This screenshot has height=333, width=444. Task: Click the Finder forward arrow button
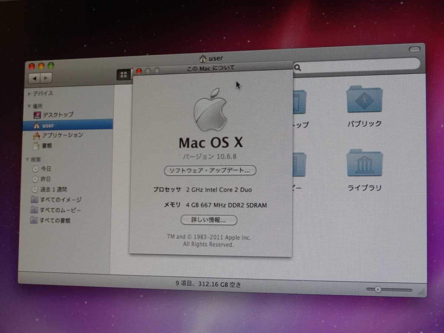pos(46,78)
